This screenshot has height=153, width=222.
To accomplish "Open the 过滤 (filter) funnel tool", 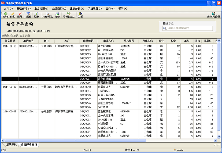I will pos(28,15).
